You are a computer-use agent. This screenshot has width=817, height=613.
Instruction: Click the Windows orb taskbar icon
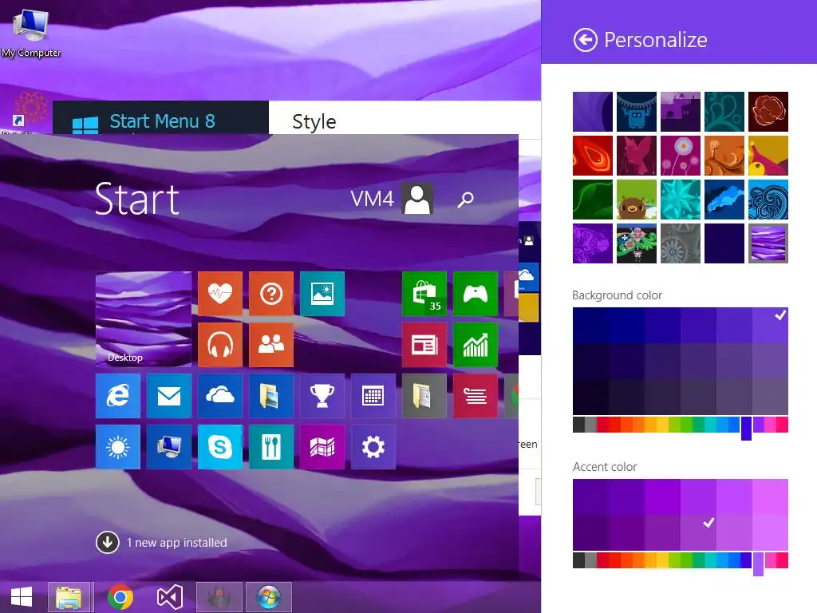(x=269, y=597)
